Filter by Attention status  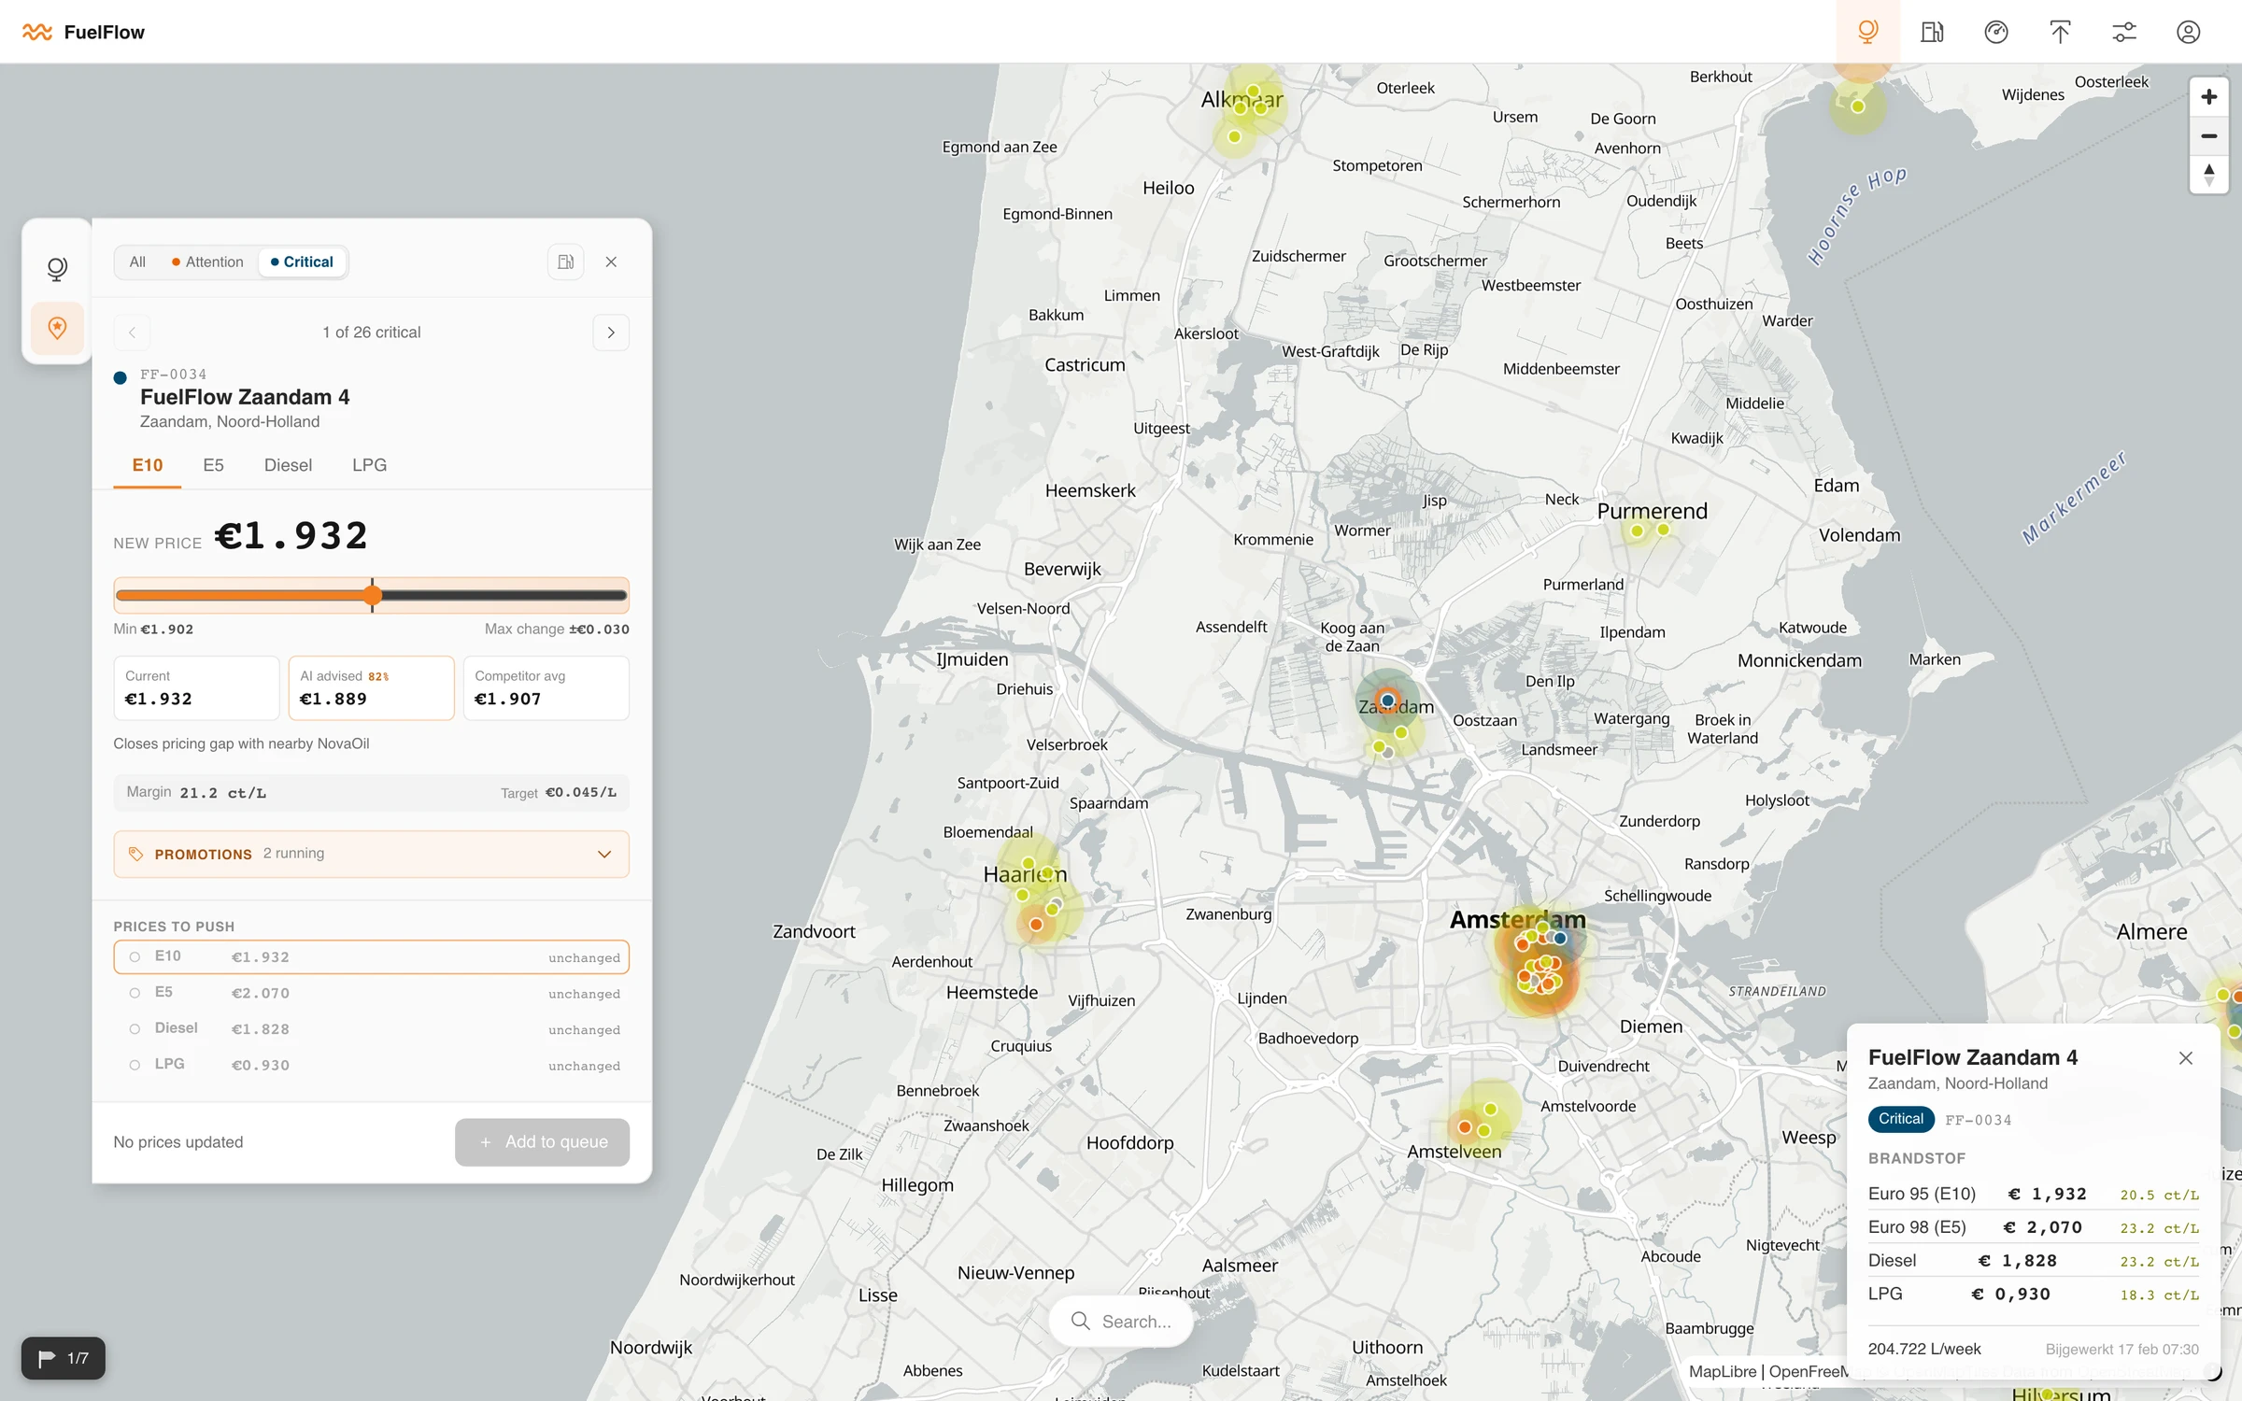207,262
